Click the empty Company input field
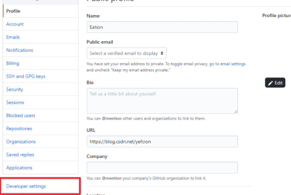This screenshot has height=195, width=291. click(x=162, y=168)
